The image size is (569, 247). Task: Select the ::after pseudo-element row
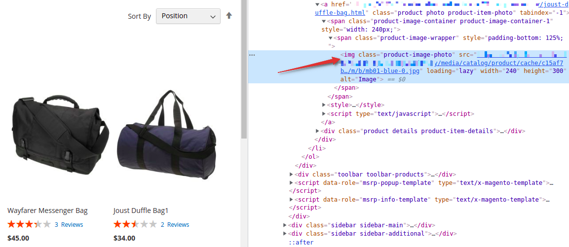click(x=301, y=242)
